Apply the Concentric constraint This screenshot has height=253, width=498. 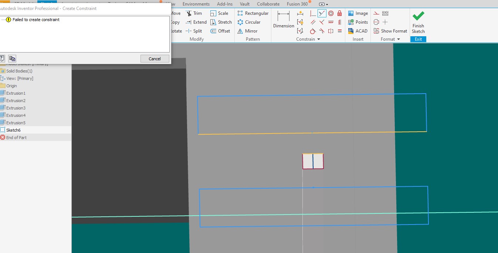click(331, 13)
